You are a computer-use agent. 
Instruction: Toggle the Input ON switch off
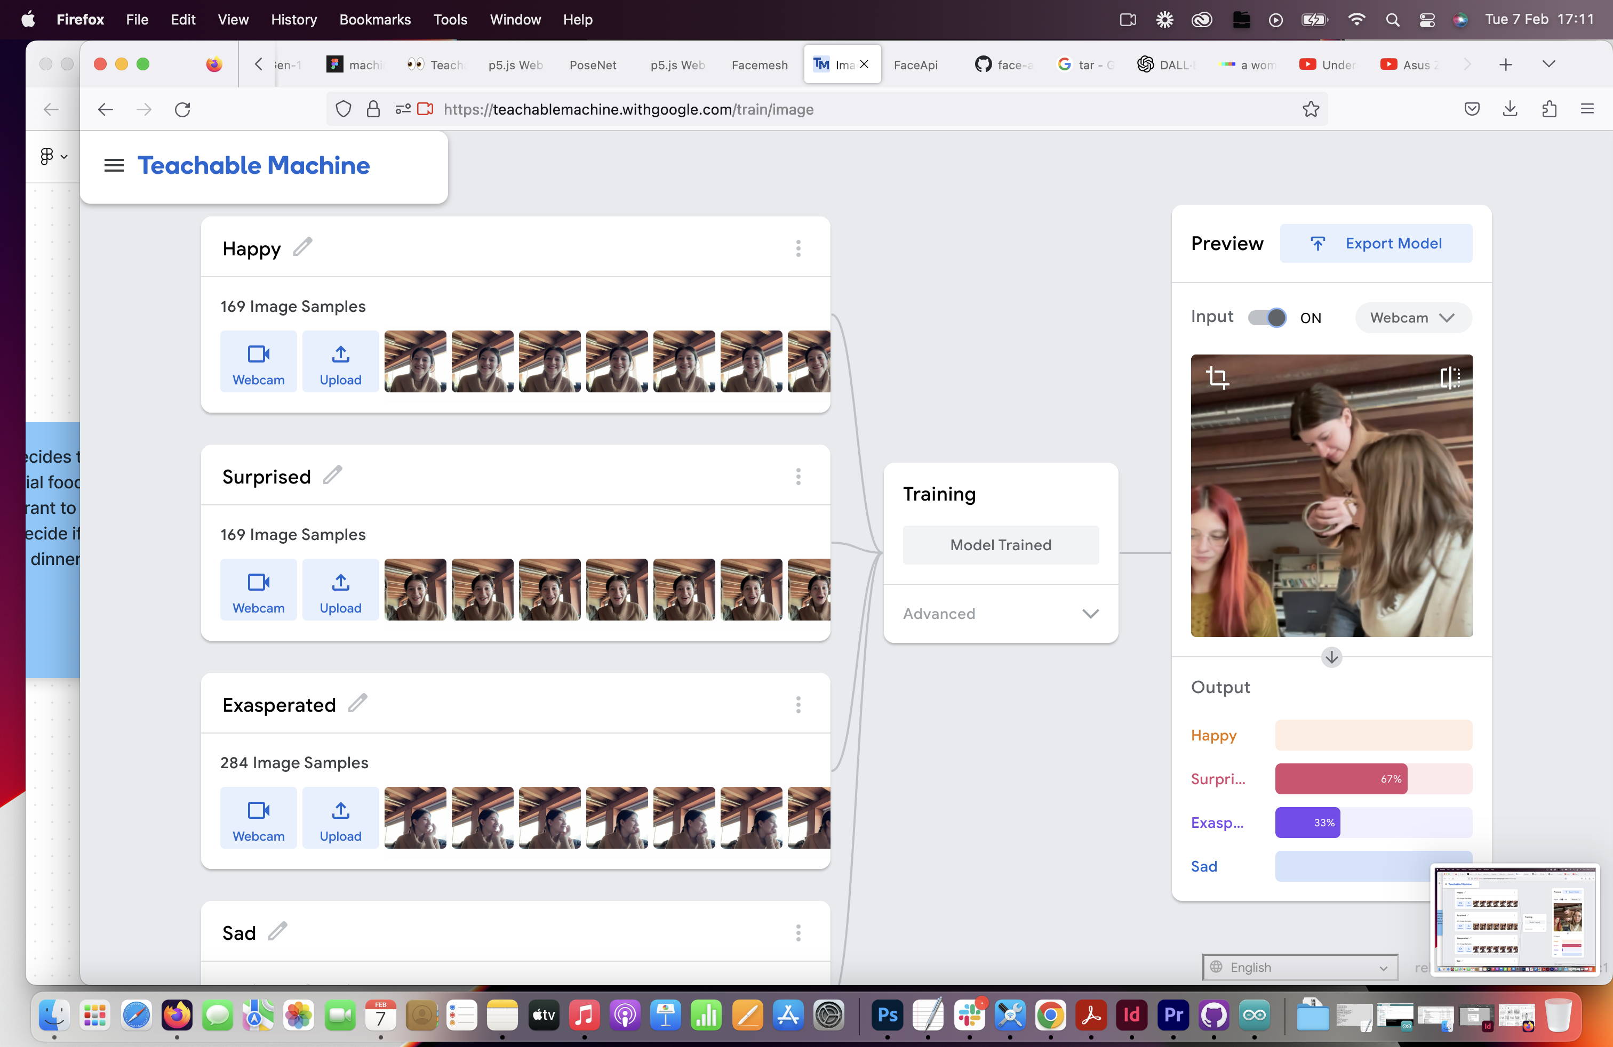point(1267,318)
